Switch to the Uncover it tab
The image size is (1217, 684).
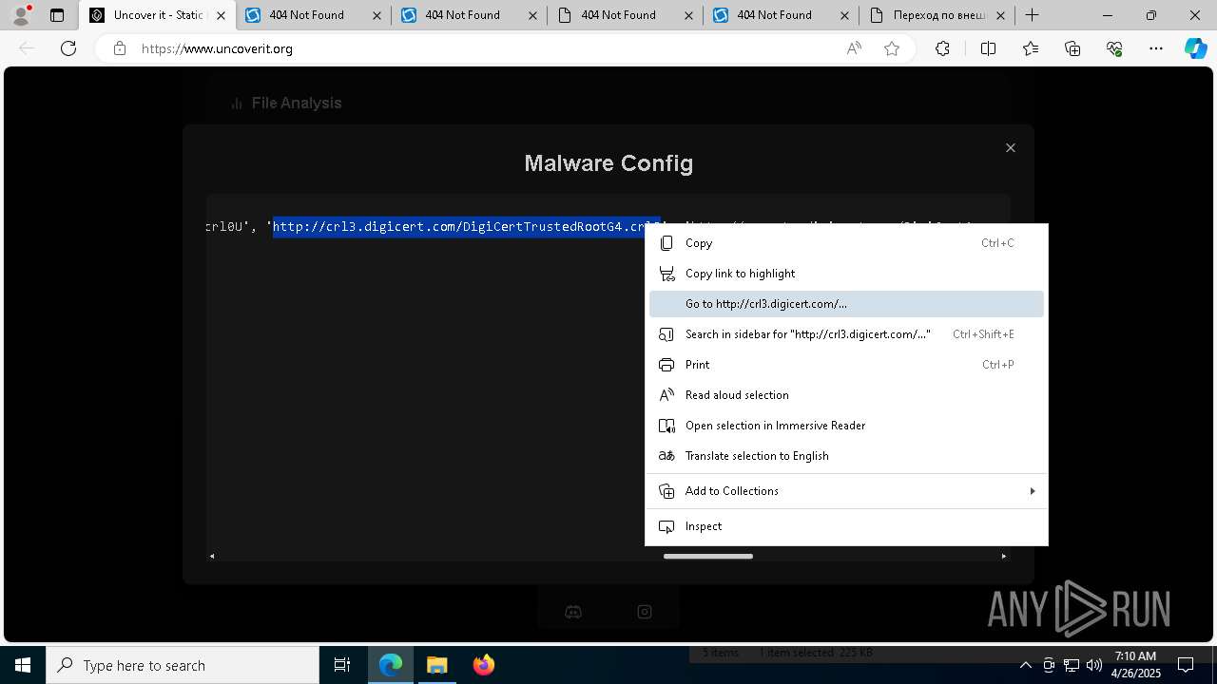click(158, 15)
